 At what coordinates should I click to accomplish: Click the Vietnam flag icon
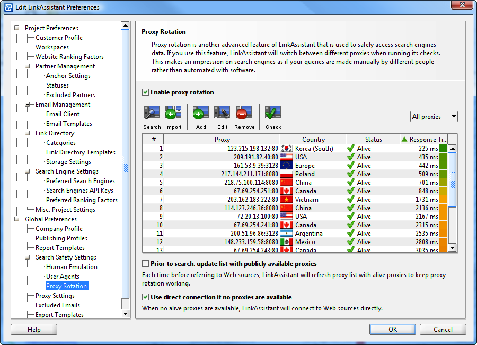point(286,200)
